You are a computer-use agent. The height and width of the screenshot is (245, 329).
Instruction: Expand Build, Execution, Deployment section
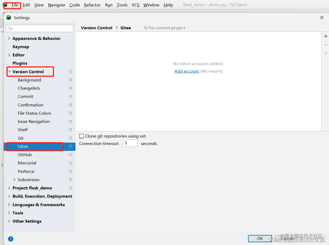click(9, 196)
